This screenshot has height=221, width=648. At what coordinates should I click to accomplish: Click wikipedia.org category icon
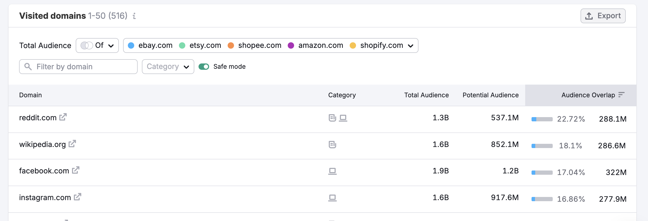332,145
